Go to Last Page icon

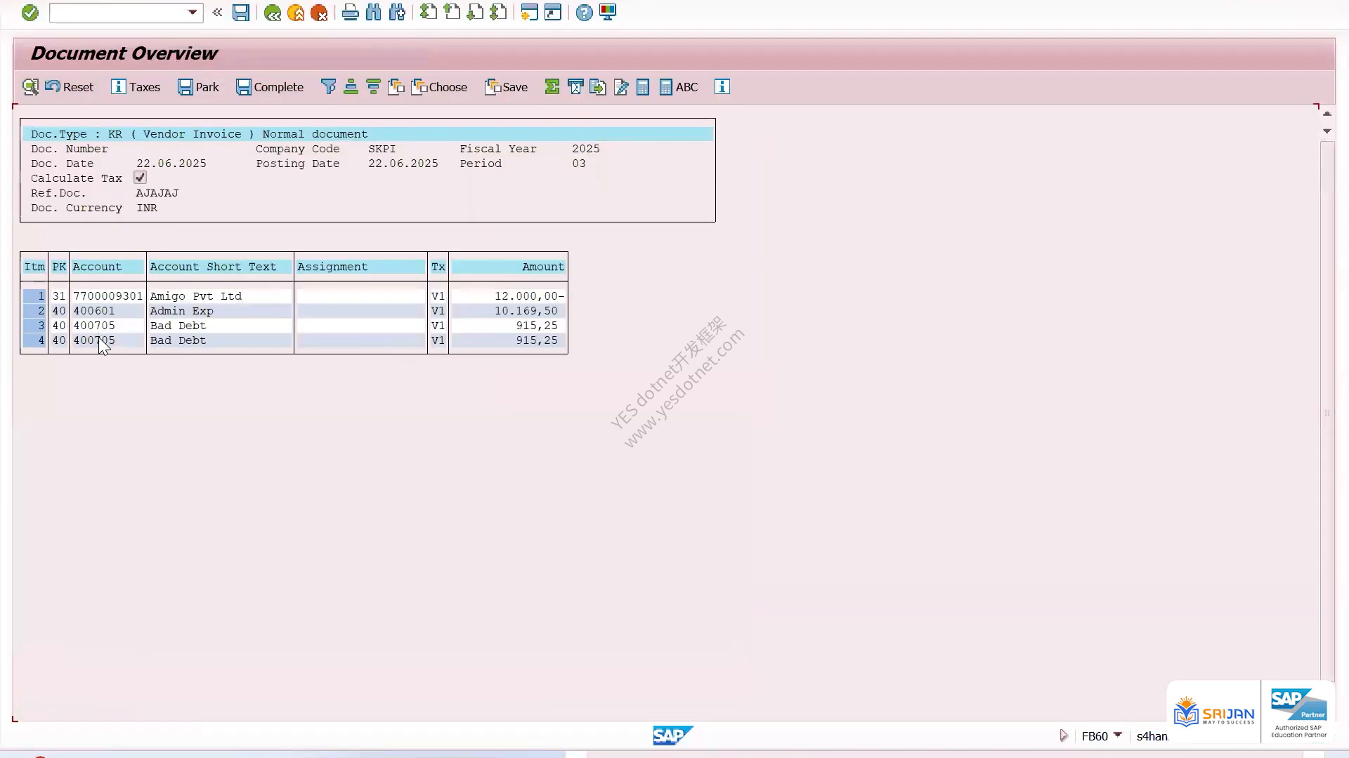[x=498, y=13]
